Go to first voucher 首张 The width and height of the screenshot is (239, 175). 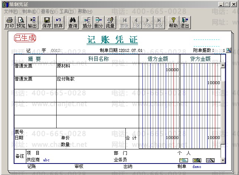[x=125, y=23]
